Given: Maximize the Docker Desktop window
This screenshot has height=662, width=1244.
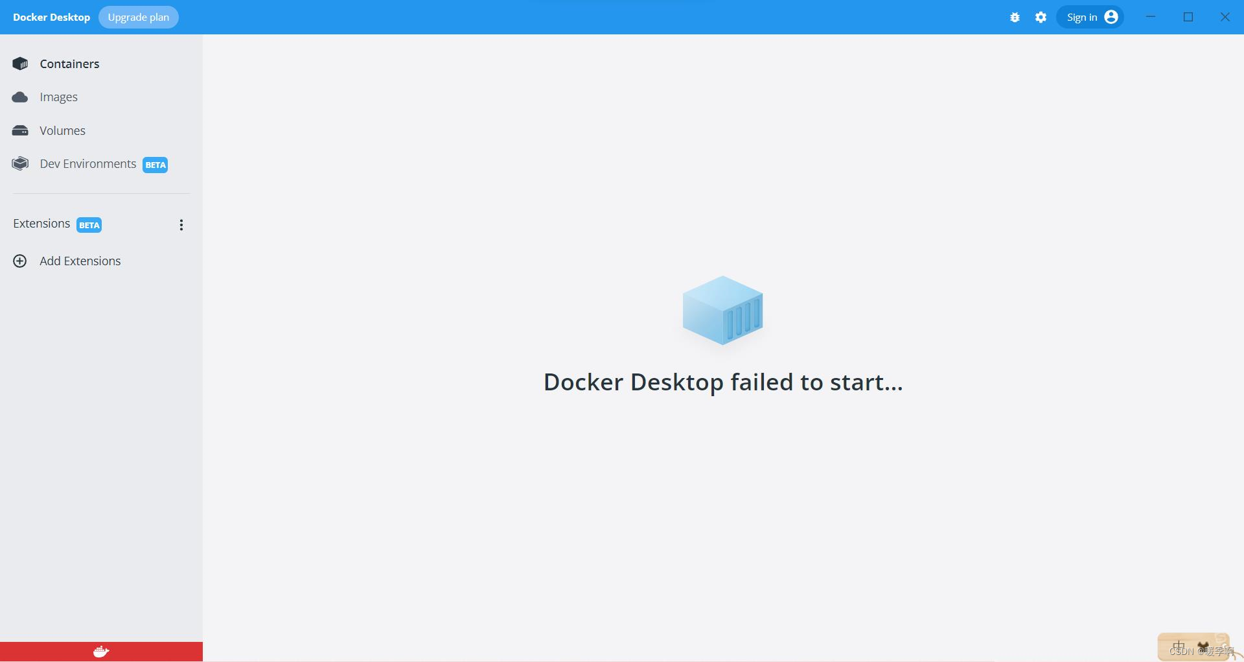Looking at the screenshot, I should pos(1188,17).
